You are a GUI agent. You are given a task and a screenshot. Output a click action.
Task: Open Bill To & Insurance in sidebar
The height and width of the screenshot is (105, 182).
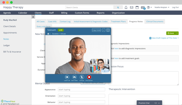point(12,52)
